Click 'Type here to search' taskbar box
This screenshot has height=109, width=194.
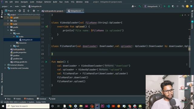point(28,106)
